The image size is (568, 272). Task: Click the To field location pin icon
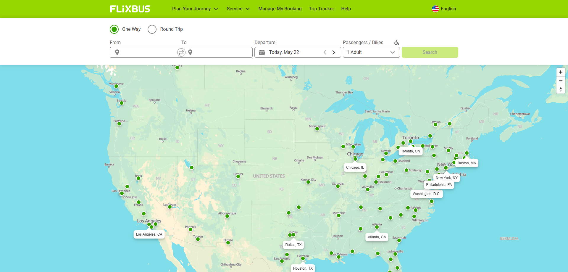pos(190,52)
